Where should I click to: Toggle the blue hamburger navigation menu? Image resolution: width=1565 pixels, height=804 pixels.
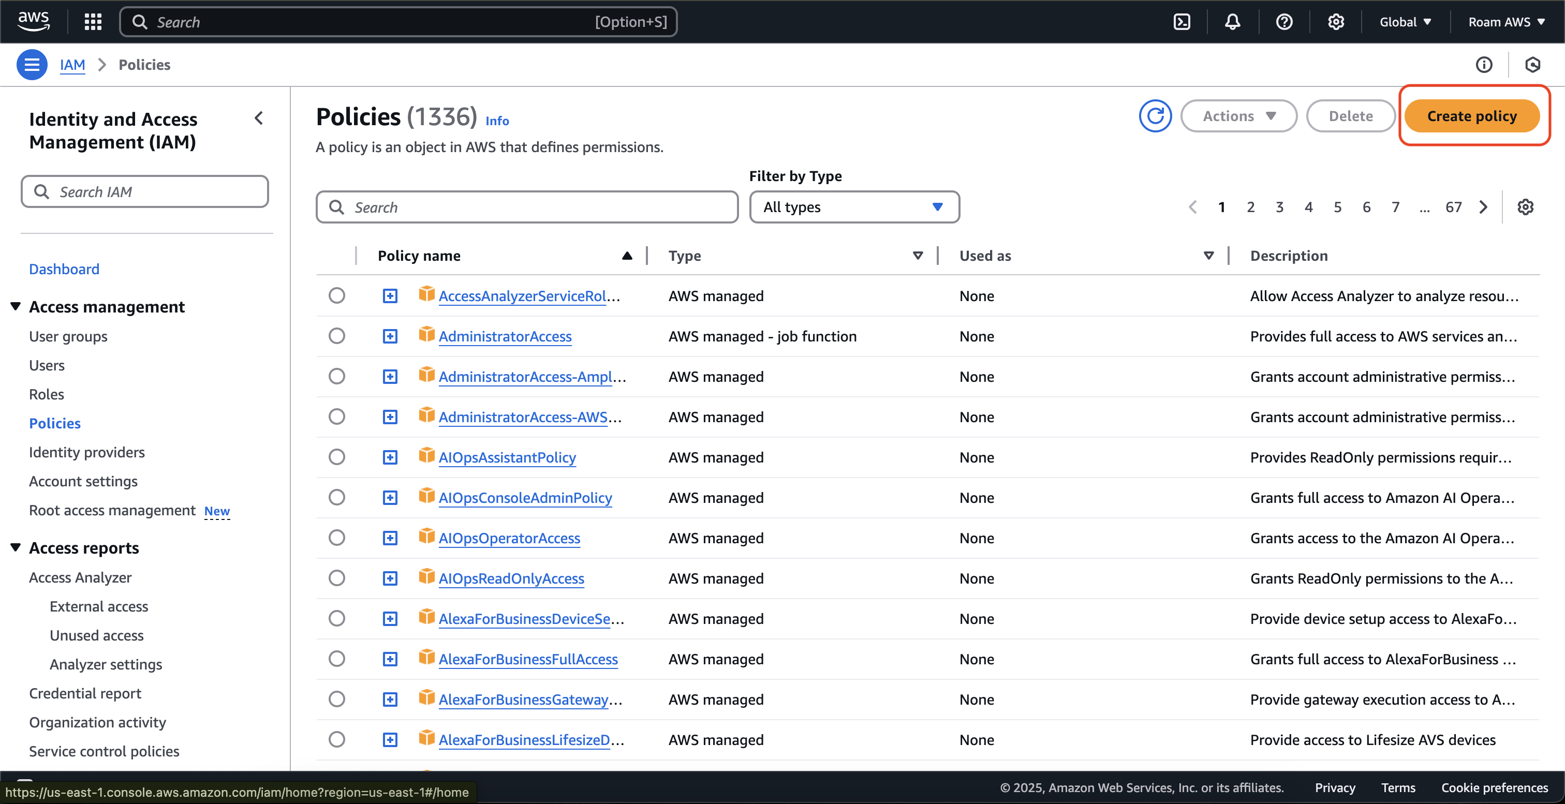tap(32, 64)
